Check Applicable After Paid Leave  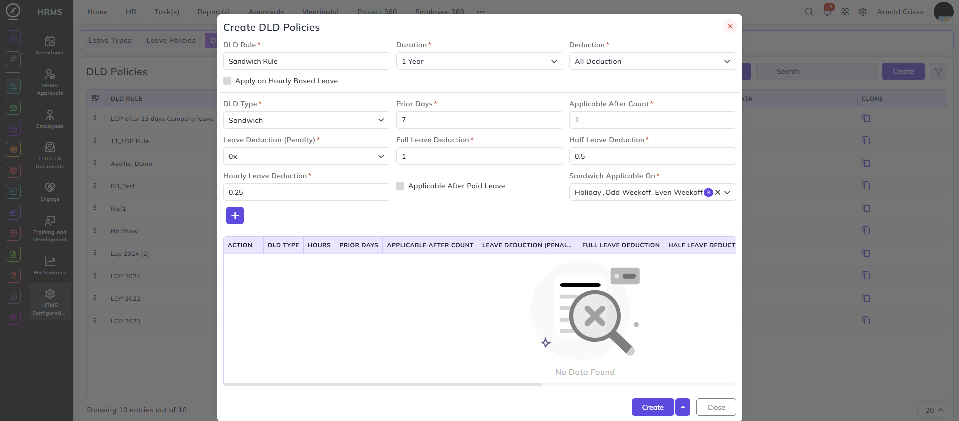[400, 186]
